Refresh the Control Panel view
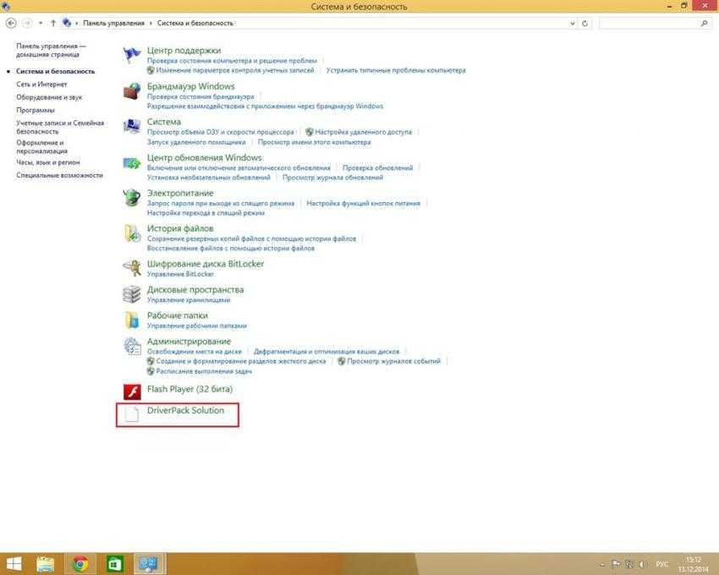 click(586, 24)
